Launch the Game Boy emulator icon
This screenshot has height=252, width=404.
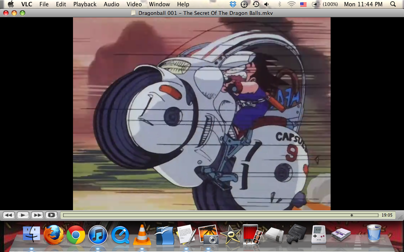point(318,234)
